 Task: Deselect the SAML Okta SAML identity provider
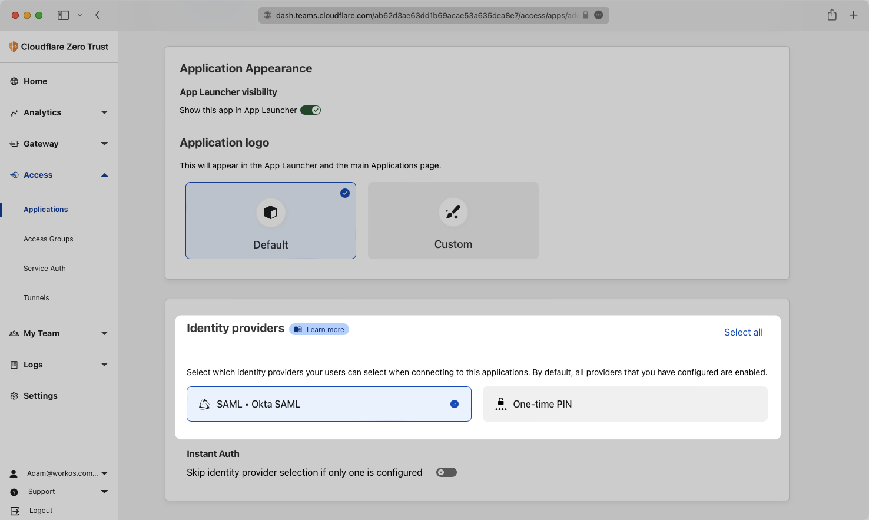[329, 404]
